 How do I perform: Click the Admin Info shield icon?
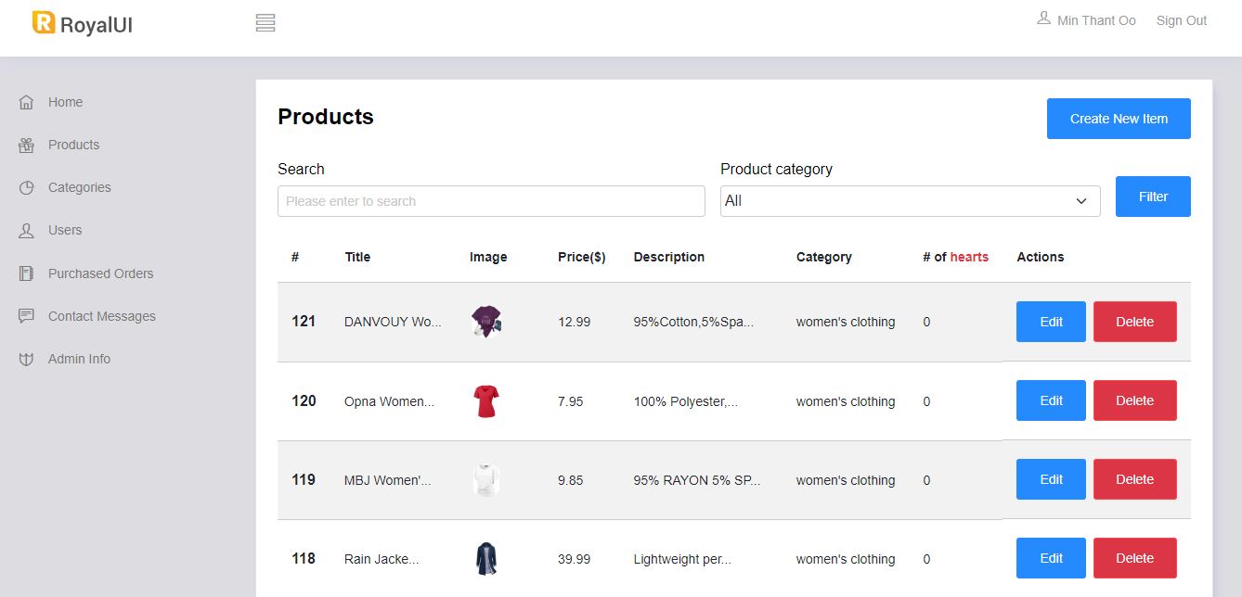tap(26, 359)
